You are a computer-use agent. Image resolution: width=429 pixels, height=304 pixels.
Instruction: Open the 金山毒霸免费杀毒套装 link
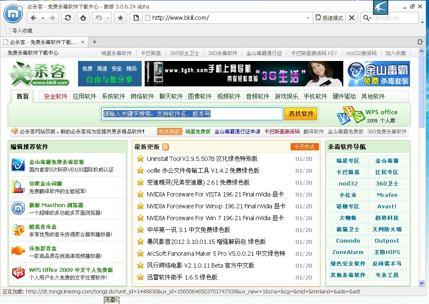pos(56,162)
